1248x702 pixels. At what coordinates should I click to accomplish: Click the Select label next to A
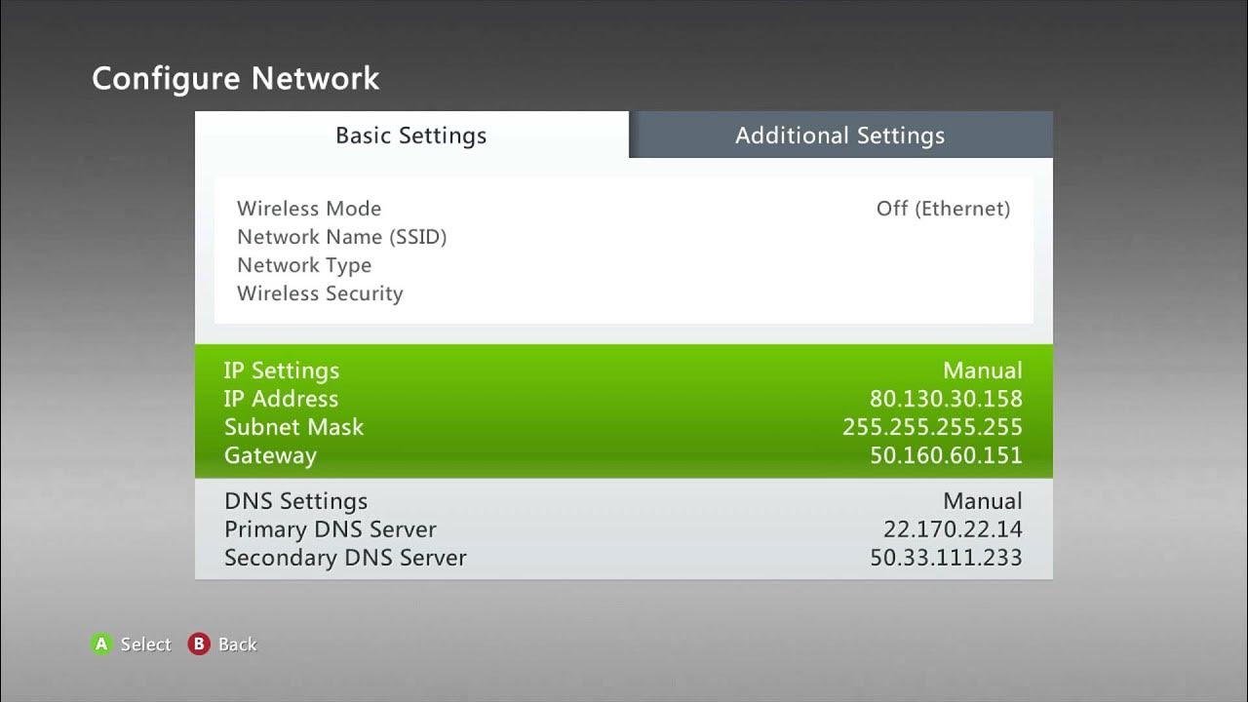[x=145, y=644]
